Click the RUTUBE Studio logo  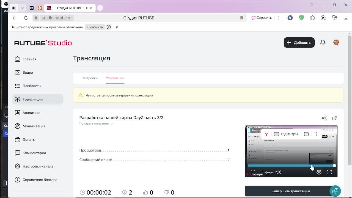click(43, 43)
